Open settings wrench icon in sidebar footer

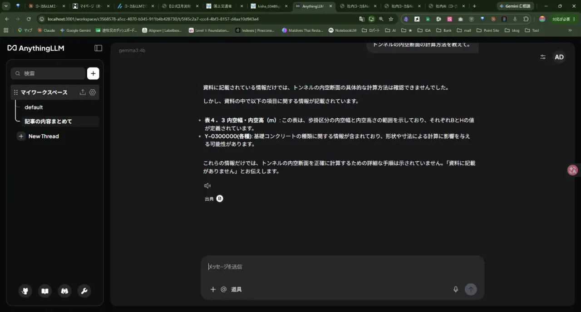[x=84, y=291]
